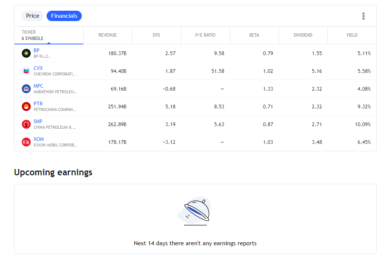
Task: Click XOM EPS value -3.12
Action: click(x=169, y=142)
